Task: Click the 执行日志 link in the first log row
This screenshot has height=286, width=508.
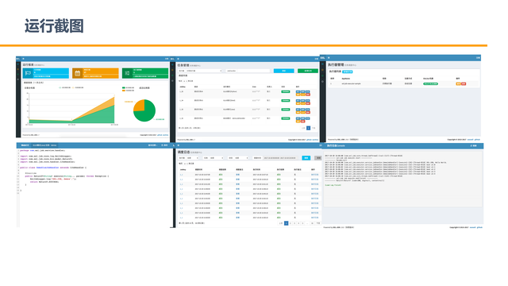Action: pos(314,175)
